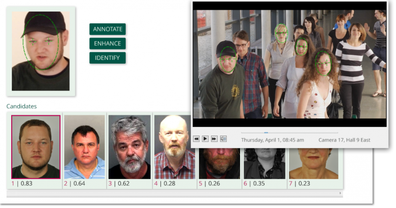Image resolution: width=396 pixels, height=208 pixels.
Task: Select candidate 1 thumbnail scored 0.83
Action: point(36,147)
